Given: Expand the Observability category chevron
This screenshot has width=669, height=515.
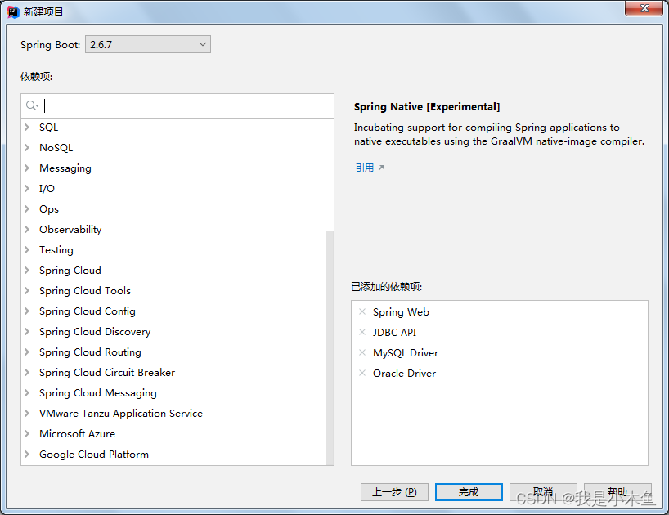Looking at the screenshot, I should [x=27, y=230].
